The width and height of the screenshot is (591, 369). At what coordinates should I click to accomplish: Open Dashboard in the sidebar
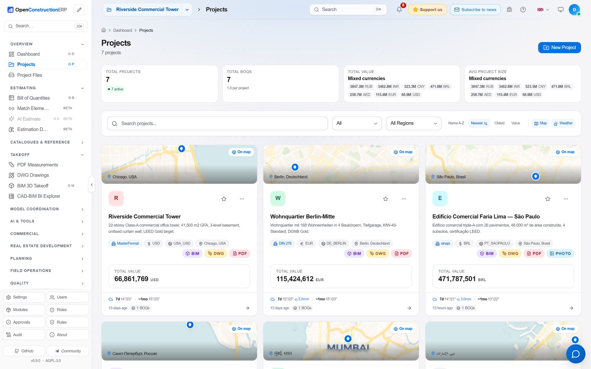pos(46,54)
